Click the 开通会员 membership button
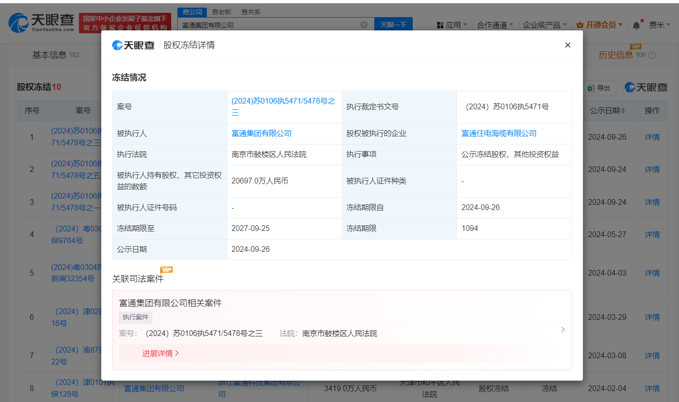The image size is (679, 402). pos(599,25)
